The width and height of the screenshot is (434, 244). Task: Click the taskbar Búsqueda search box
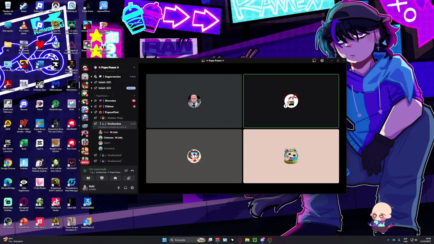click(x=188, y=240)
